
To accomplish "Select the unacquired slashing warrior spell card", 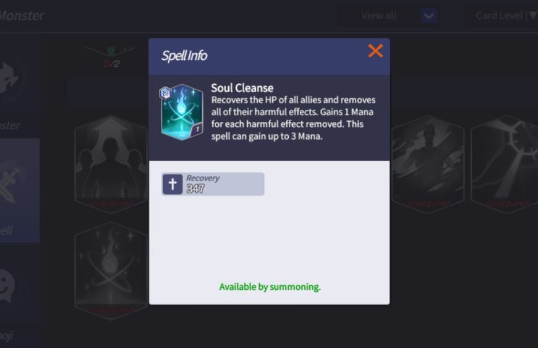I will (x=428, y=164).
